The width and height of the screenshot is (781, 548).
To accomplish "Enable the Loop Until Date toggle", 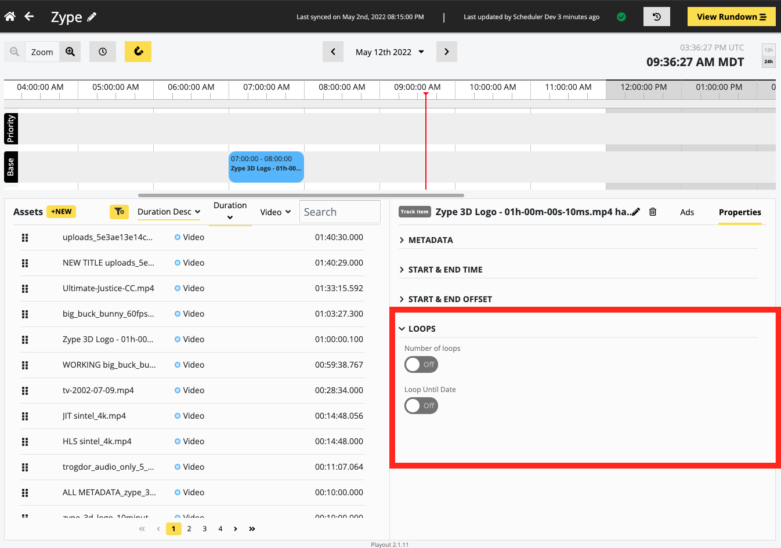I will [x=421, y=405].
